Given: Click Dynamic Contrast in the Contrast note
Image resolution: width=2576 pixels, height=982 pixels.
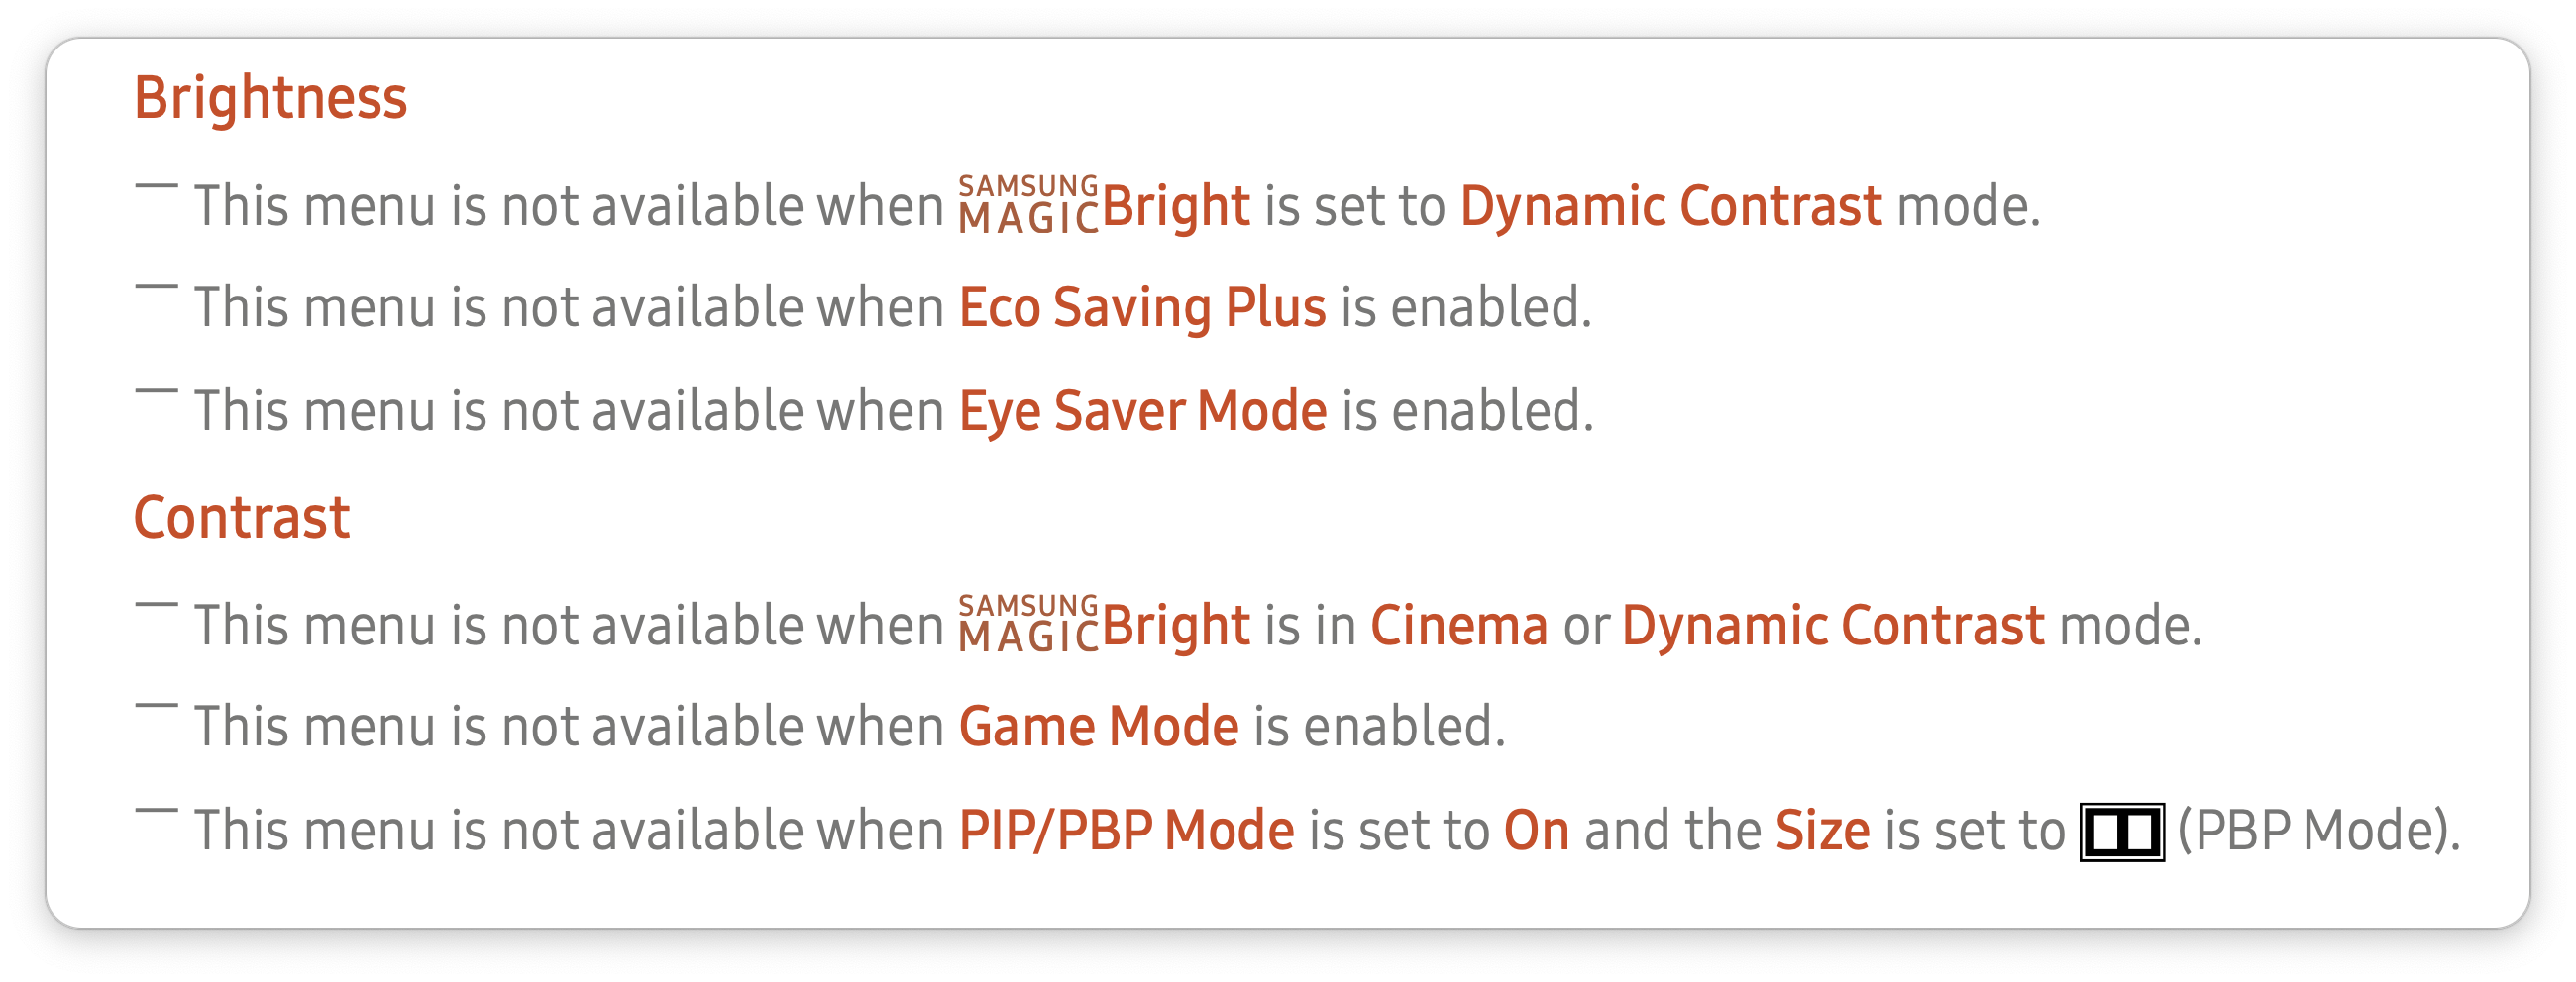Looking at the screenshot, I should [1833, 627].
